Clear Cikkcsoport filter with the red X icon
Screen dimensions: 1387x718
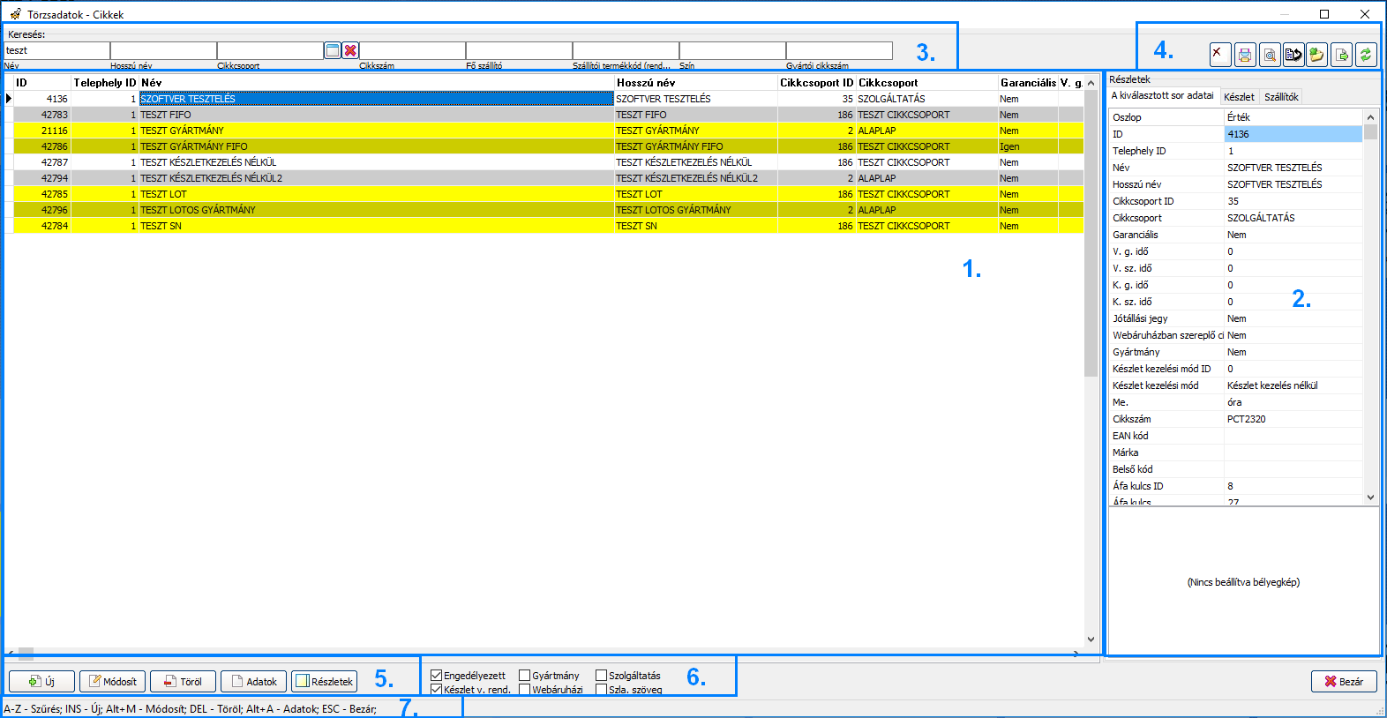click(350, 51)
